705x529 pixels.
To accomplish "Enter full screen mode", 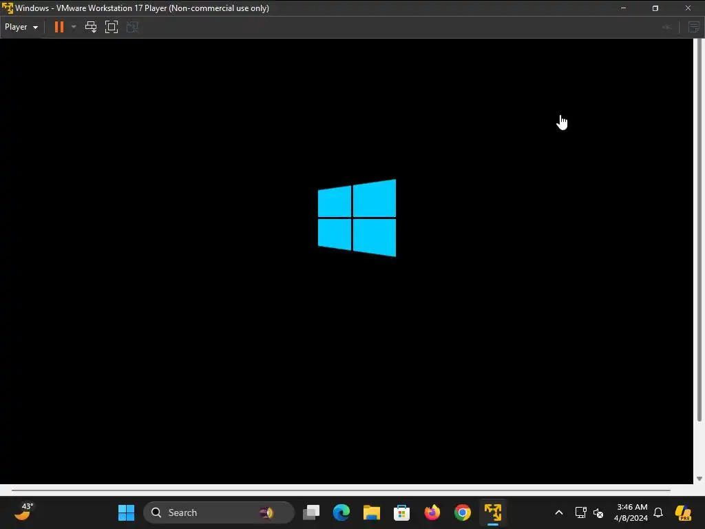I will coord(112,27).
